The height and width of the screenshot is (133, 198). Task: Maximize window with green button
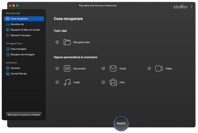(17, 6)
